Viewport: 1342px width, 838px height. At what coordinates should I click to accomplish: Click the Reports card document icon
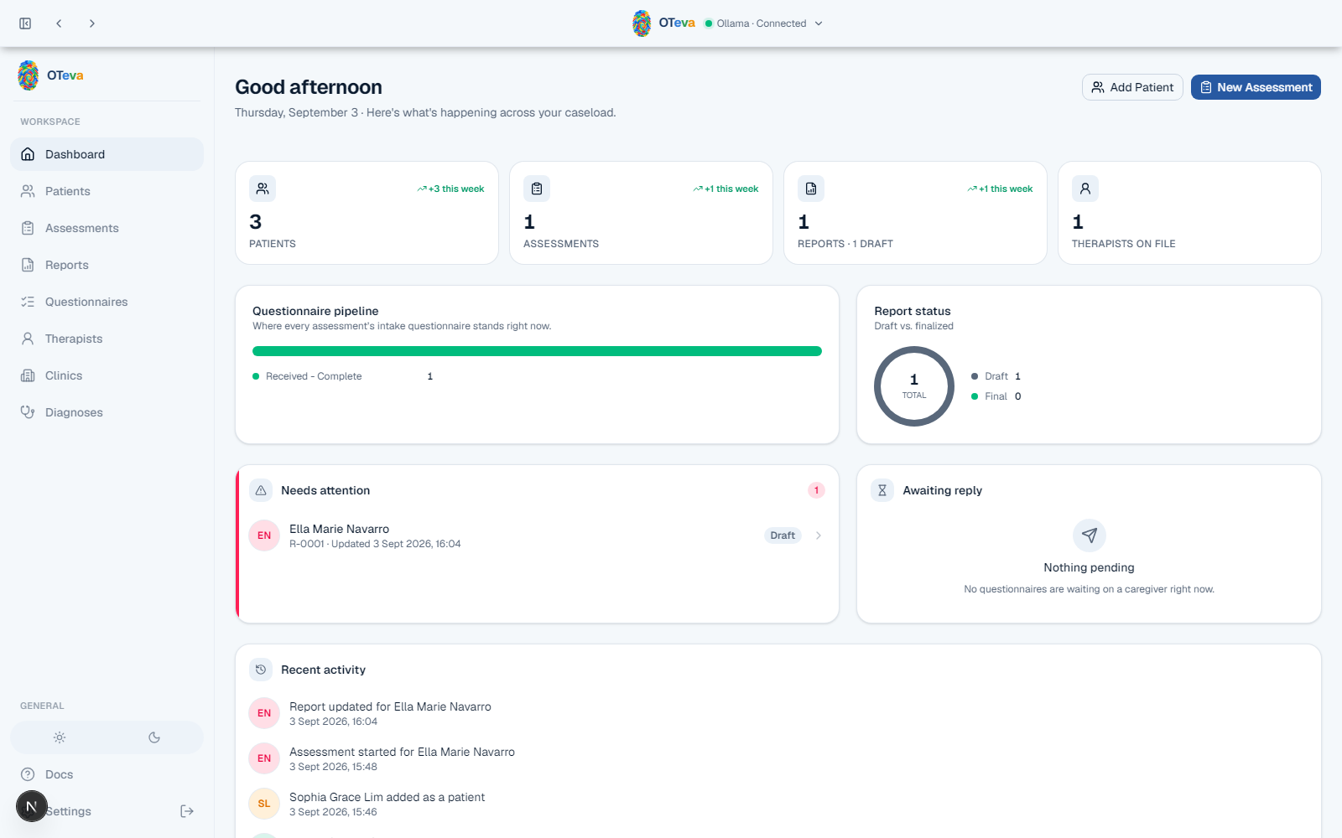tap(811, 189)
